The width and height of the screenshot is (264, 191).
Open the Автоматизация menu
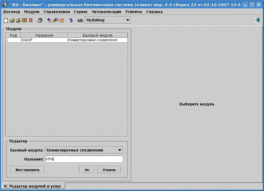pyautogui.click(x=106, y=12)
